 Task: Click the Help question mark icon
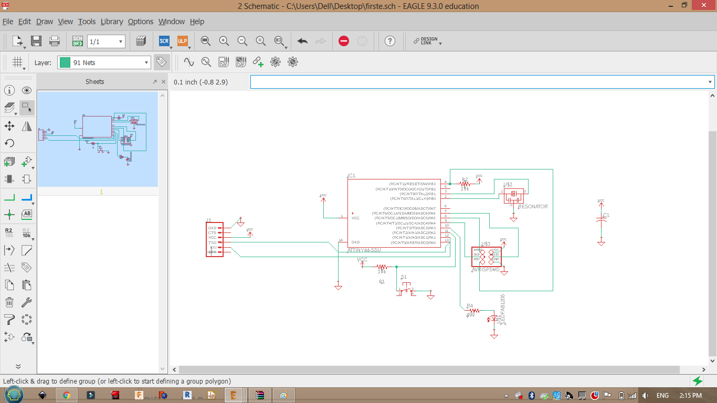(389, 41)
